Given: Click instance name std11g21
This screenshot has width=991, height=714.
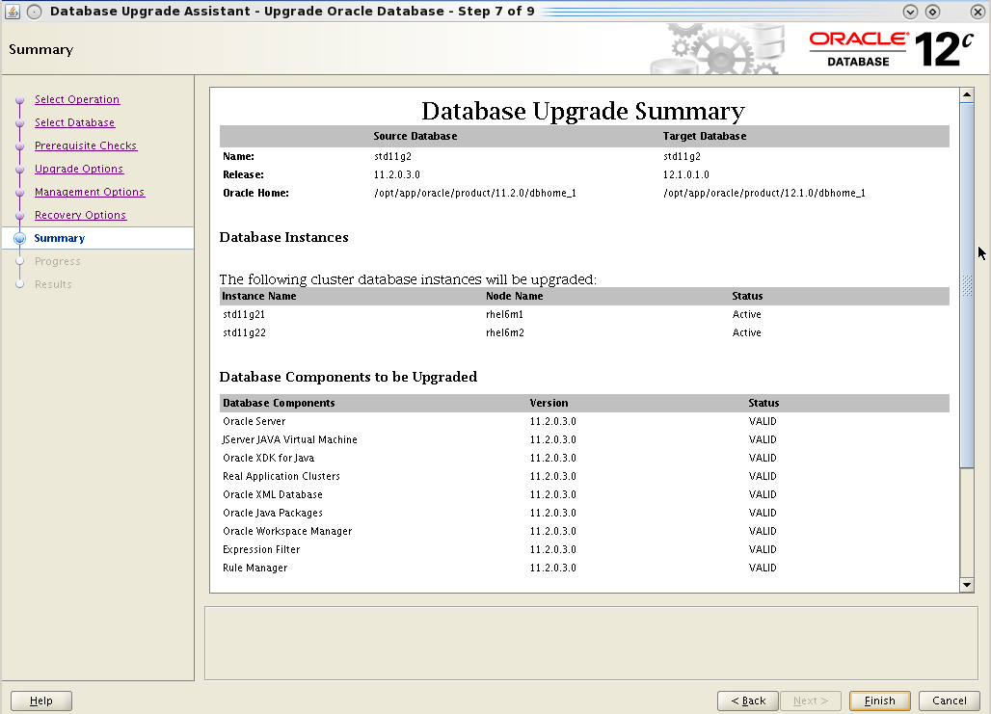Looking at the screenshot, I should (x=244, y=314).
